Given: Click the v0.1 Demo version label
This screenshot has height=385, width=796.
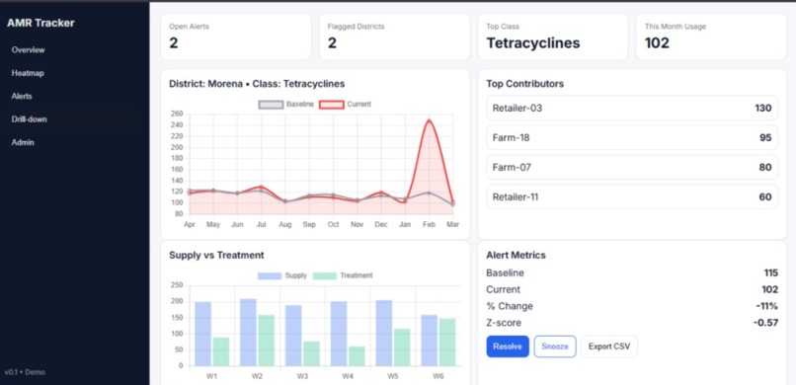Looking at the screenshot, I should tap(25, 372).
